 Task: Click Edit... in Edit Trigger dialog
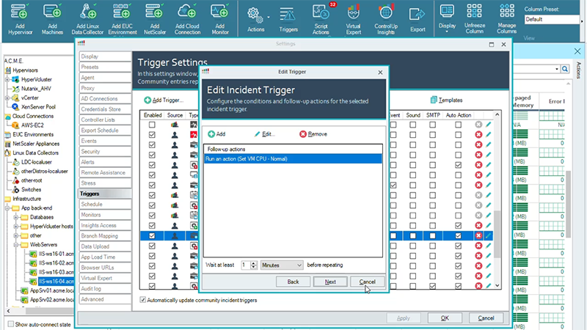point(265,134)
